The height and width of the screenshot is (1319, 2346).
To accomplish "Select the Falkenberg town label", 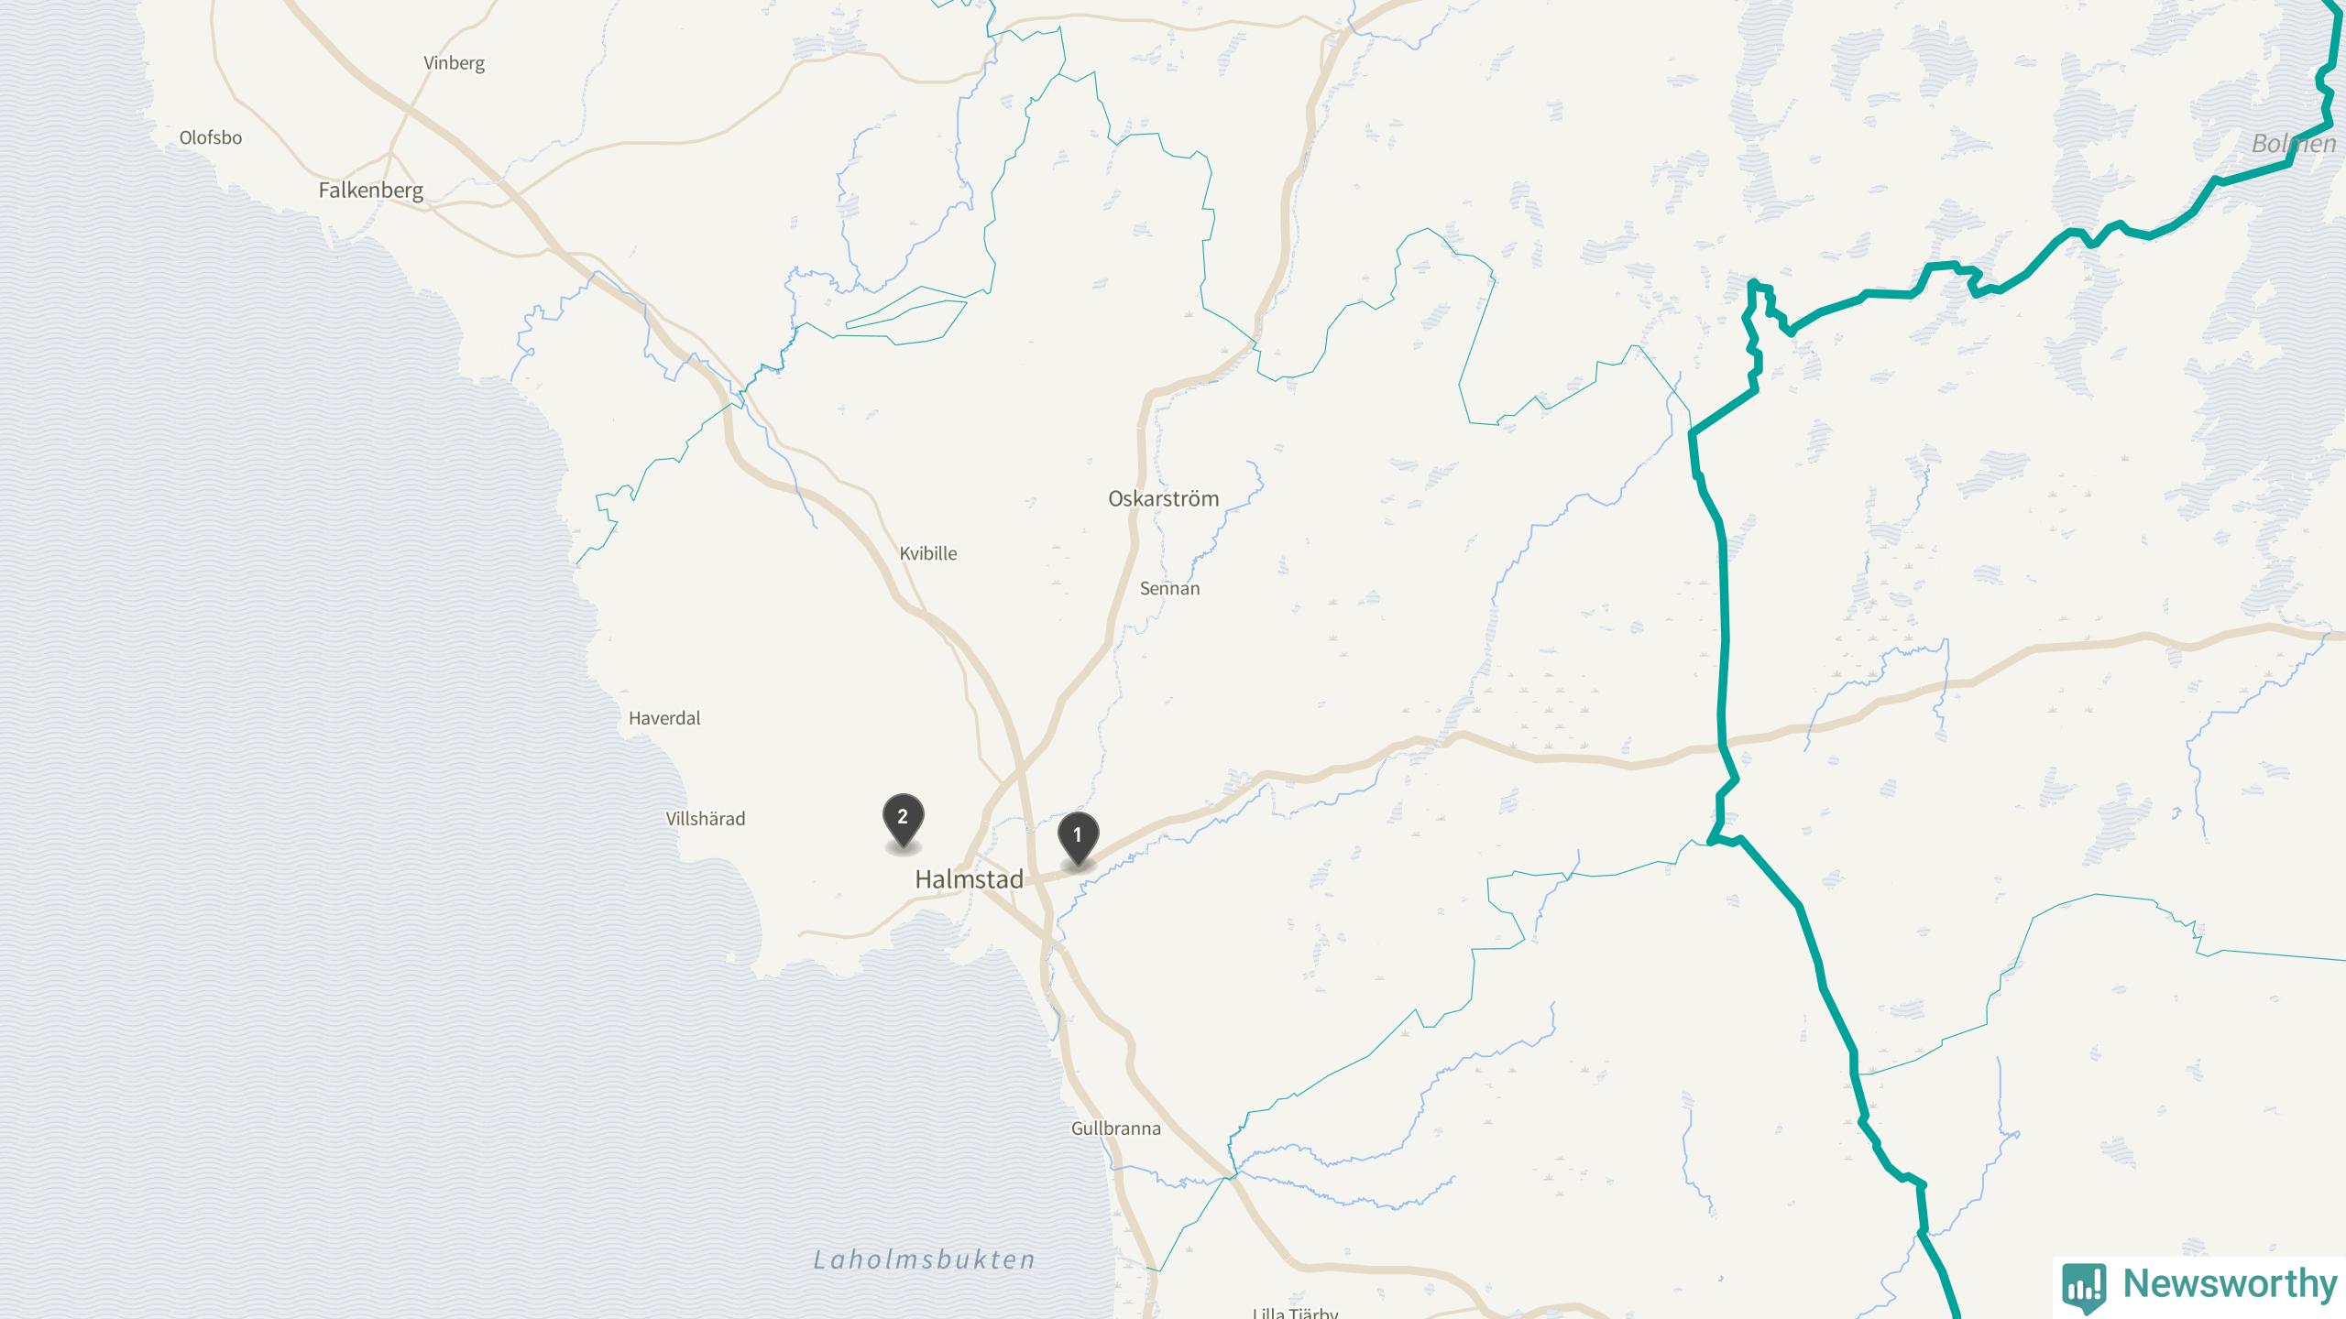I will click(370, 191).
